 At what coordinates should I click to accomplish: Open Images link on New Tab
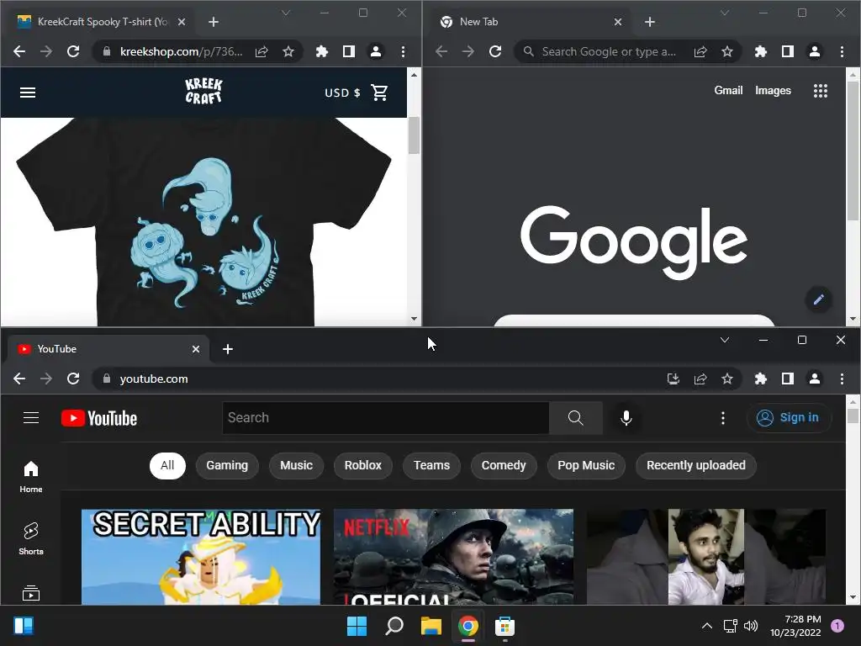[773, 91]
